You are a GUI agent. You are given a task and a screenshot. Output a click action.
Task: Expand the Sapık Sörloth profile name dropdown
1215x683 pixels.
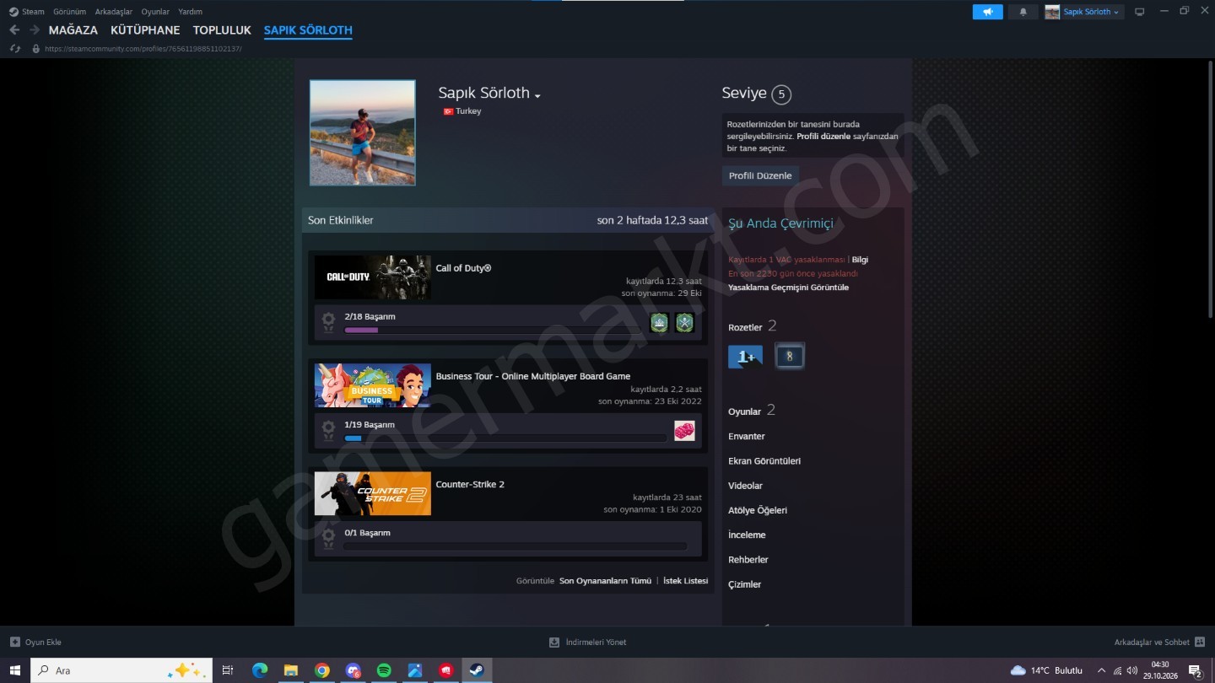(537, 95)
